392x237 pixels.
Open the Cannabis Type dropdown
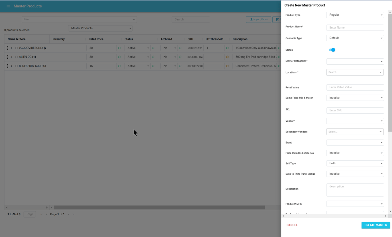click(355, 38)
